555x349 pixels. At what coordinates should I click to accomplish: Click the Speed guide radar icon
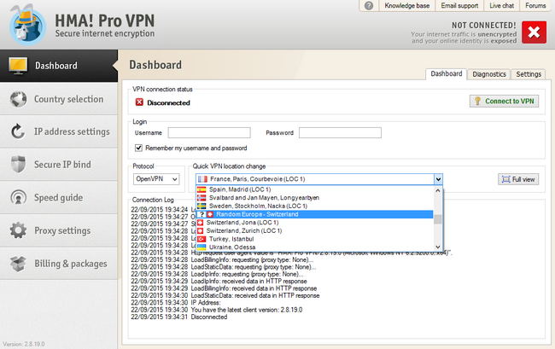[x=18, y=197]
